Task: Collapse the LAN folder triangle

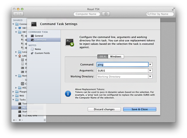Action: 16,56
